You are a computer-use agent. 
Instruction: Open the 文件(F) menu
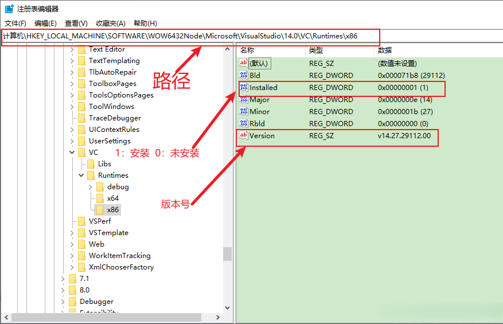[x=15, y=24]
